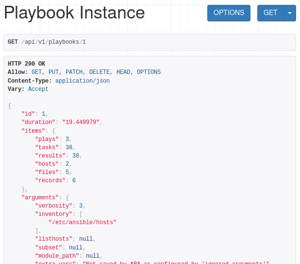Expand the GET format dropdown caret

click(290, 13)
